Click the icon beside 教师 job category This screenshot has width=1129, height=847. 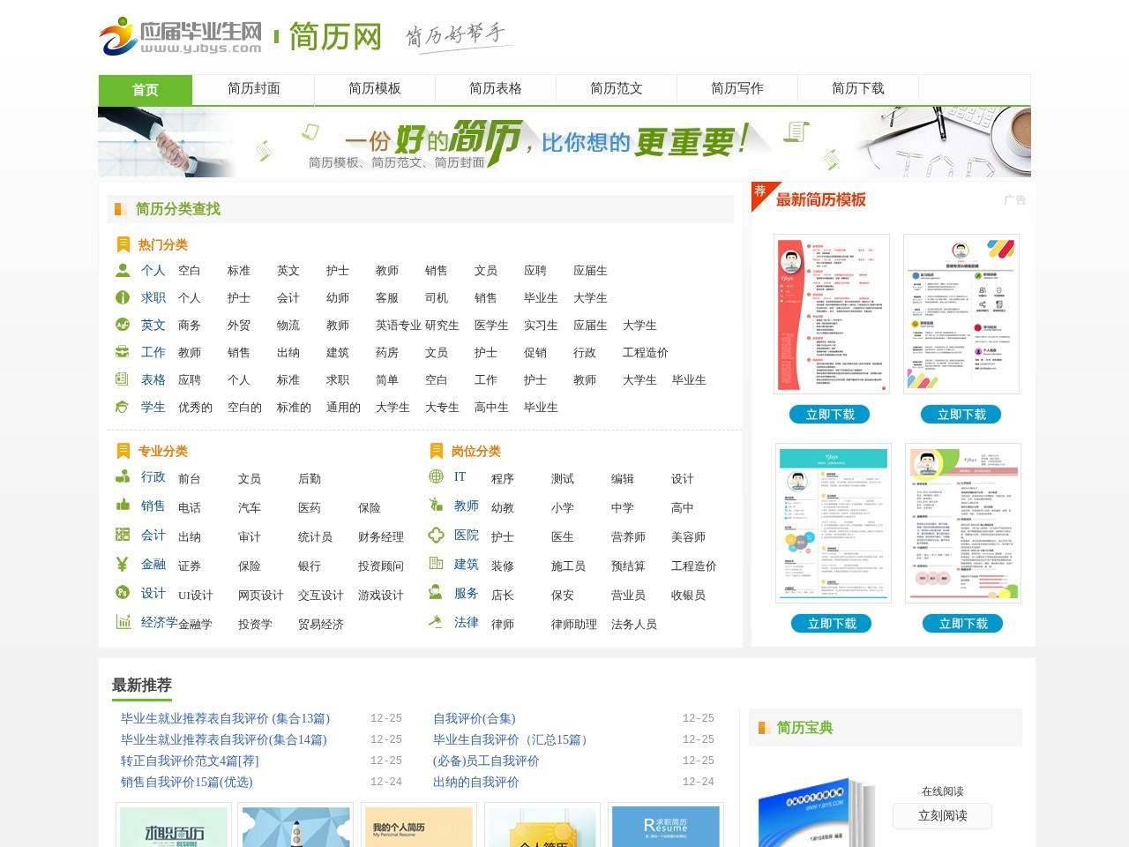click(x=436, y=506)
